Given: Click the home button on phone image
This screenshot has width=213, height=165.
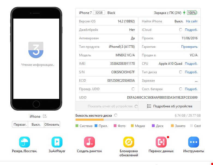Looking at the screenshot, I should click(x=36, y=104).
